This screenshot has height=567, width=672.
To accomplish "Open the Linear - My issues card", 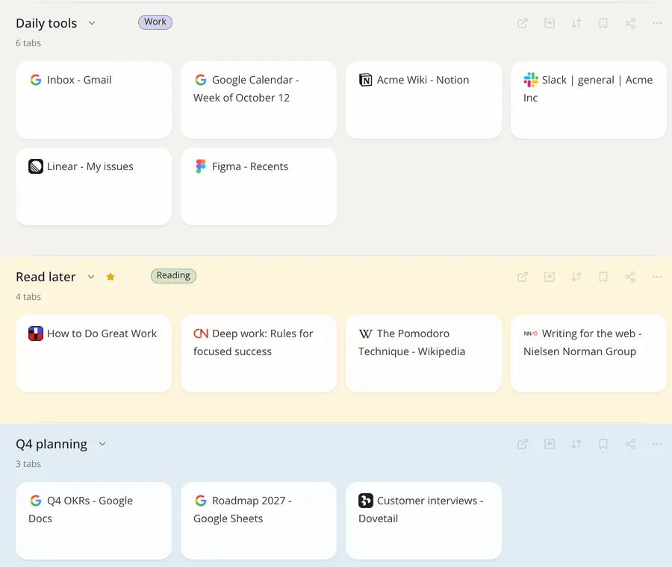I will (x=94, y=187).
